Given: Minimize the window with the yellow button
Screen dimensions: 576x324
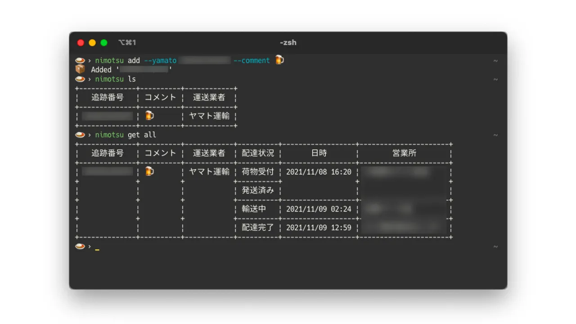Looking at the screenshot, I should pos(92,43).
